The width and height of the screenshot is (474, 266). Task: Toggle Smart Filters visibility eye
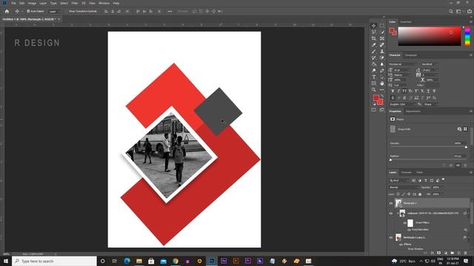point(405,223)
